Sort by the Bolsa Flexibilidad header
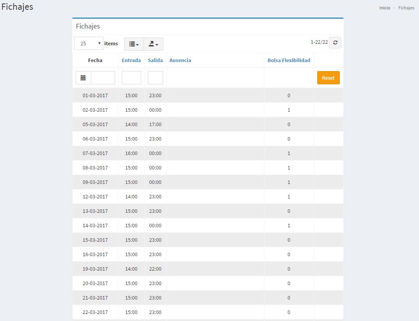Image resolution: width=419 pixels, height=321 pixels. point(289,60)
